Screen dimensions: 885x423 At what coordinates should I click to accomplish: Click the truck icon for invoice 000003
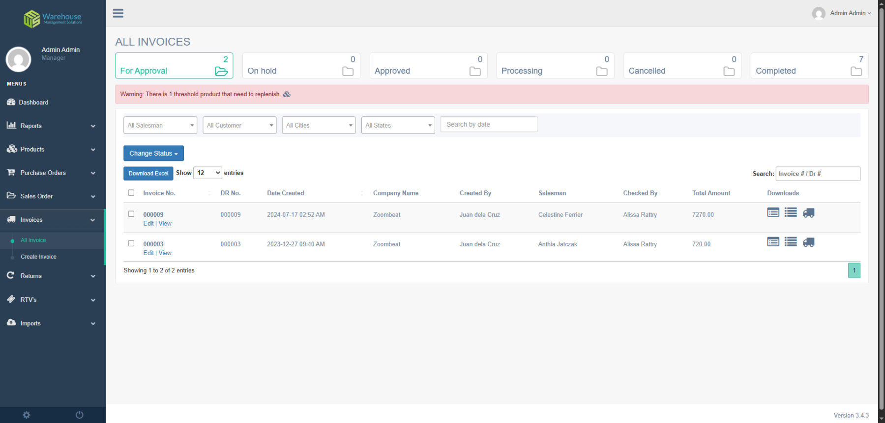click(808, 242)
